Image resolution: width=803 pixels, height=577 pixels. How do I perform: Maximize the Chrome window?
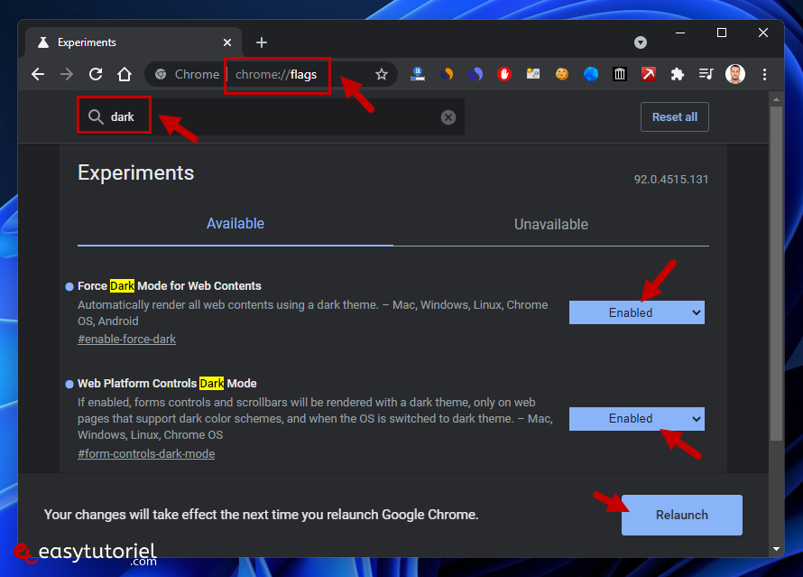(722, 33)
